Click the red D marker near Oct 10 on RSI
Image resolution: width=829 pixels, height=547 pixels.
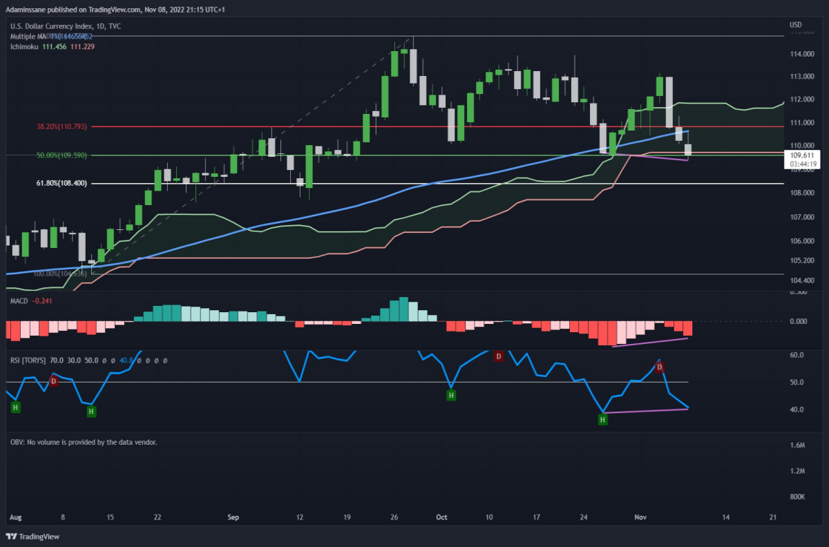point(498,356)
